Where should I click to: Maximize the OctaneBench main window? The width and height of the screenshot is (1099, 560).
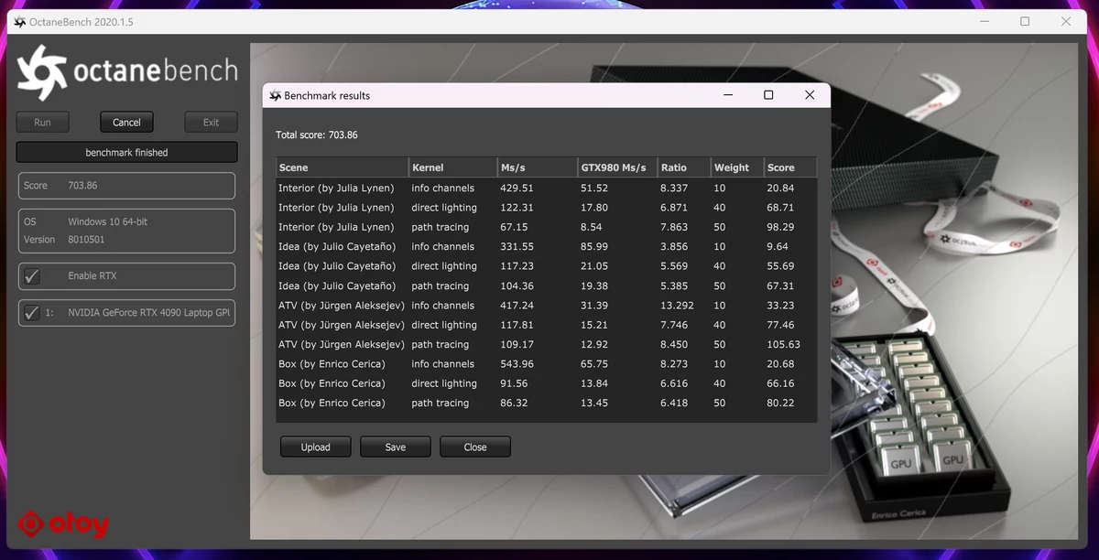coord(1025,22)
